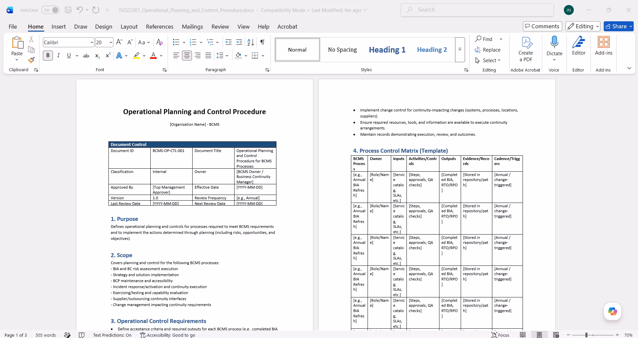This screenshot has width=638, height=338.
Task: Open spelling and grammar check in status bar
Action: point(81,335)
